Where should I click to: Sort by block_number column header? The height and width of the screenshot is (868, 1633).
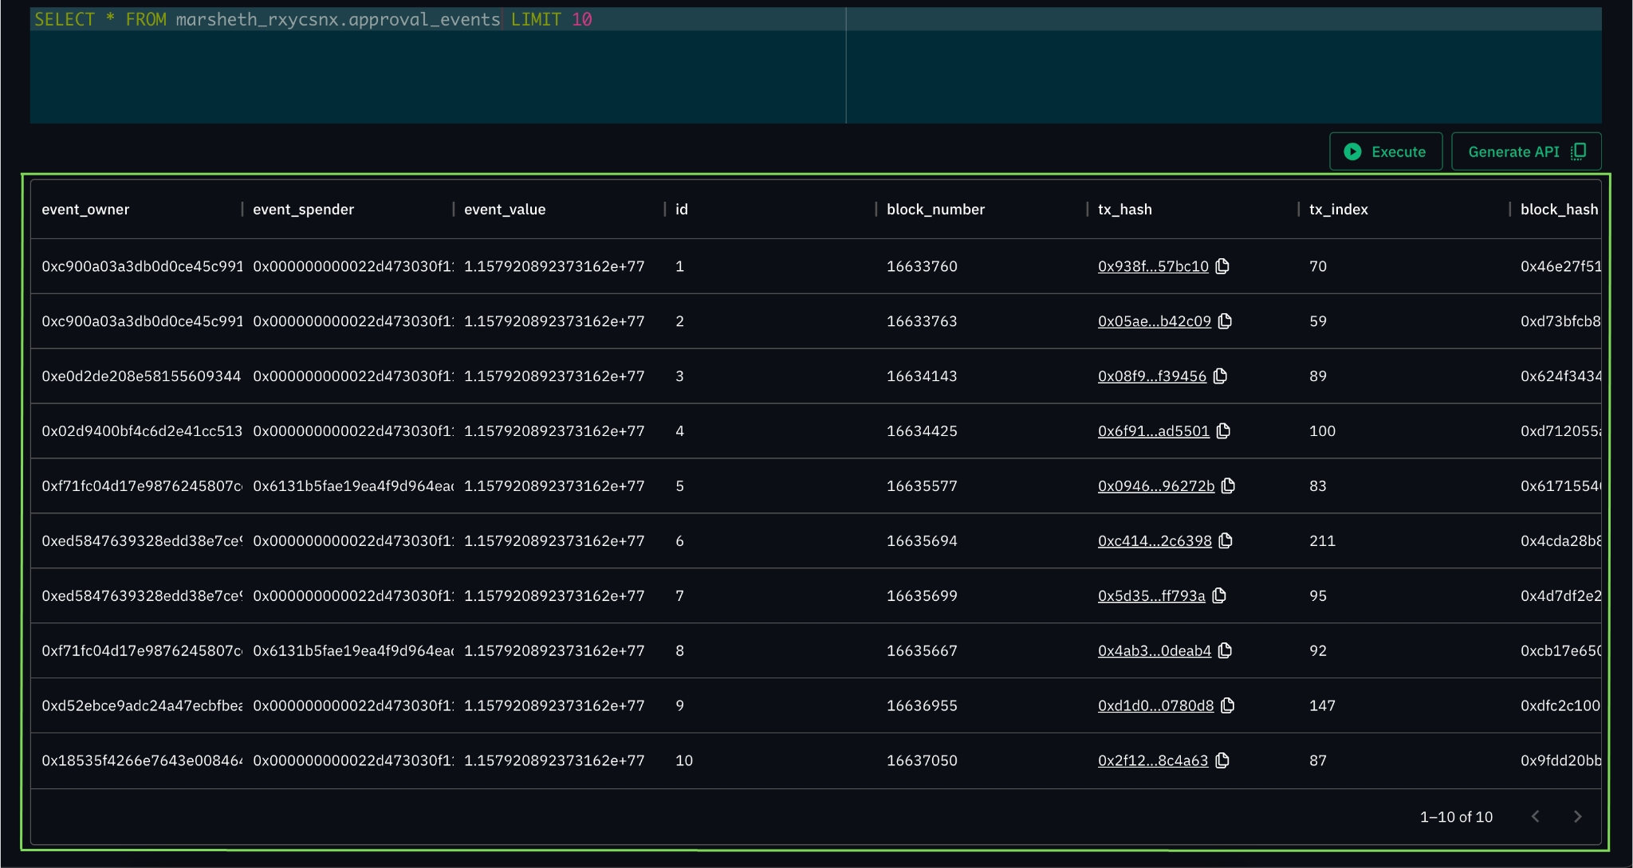pos(935,210)
